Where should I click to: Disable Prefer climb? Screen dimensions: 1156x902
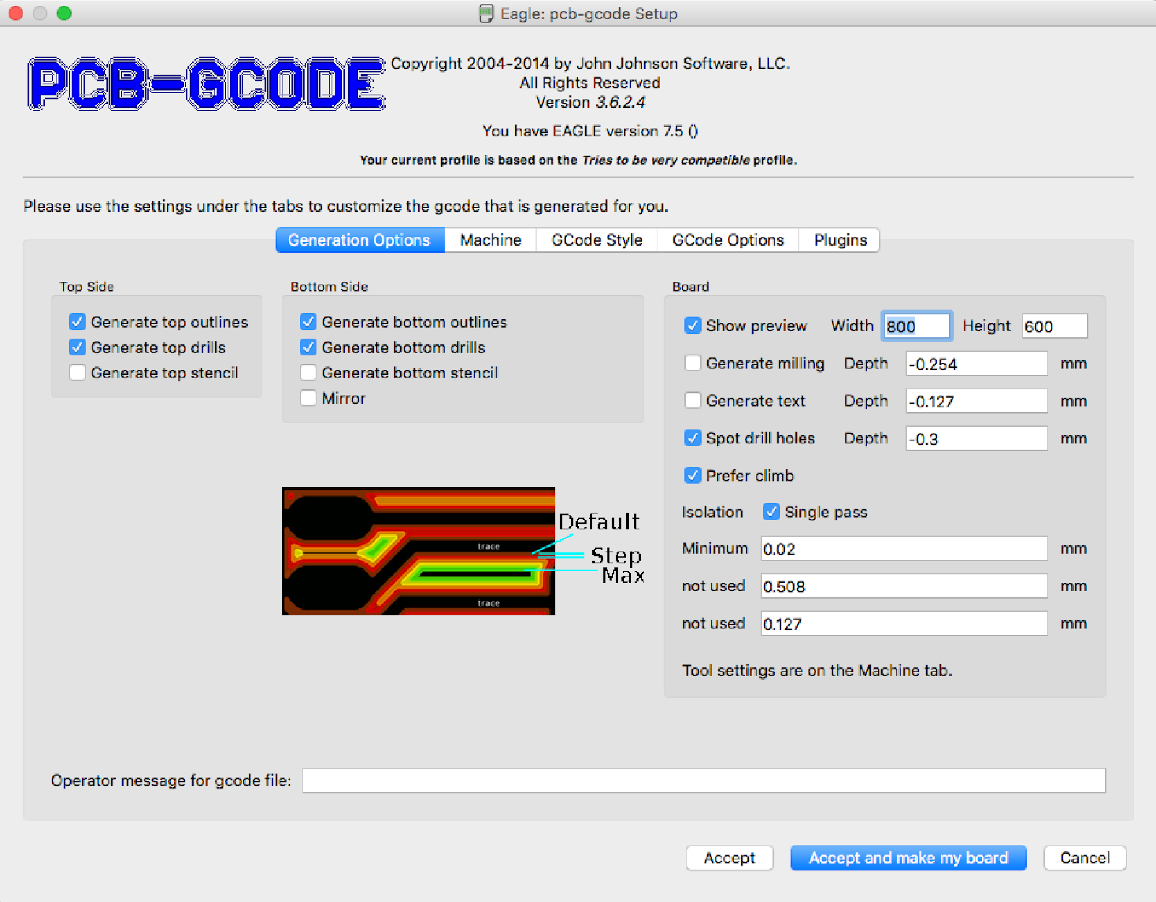(693, 475)
